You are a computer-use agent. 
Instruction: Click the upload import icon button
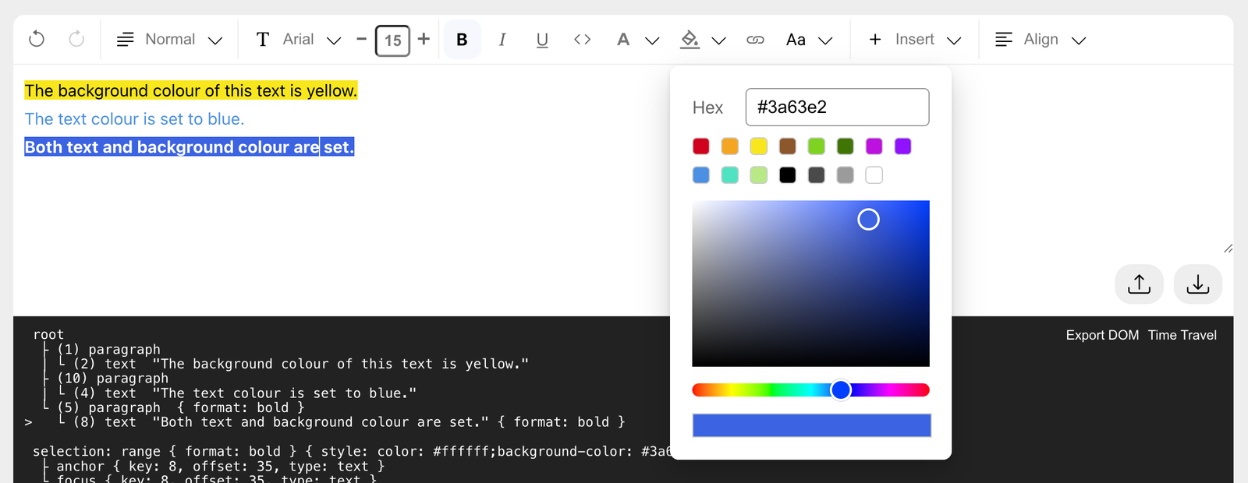click(x=1139, y=284)
